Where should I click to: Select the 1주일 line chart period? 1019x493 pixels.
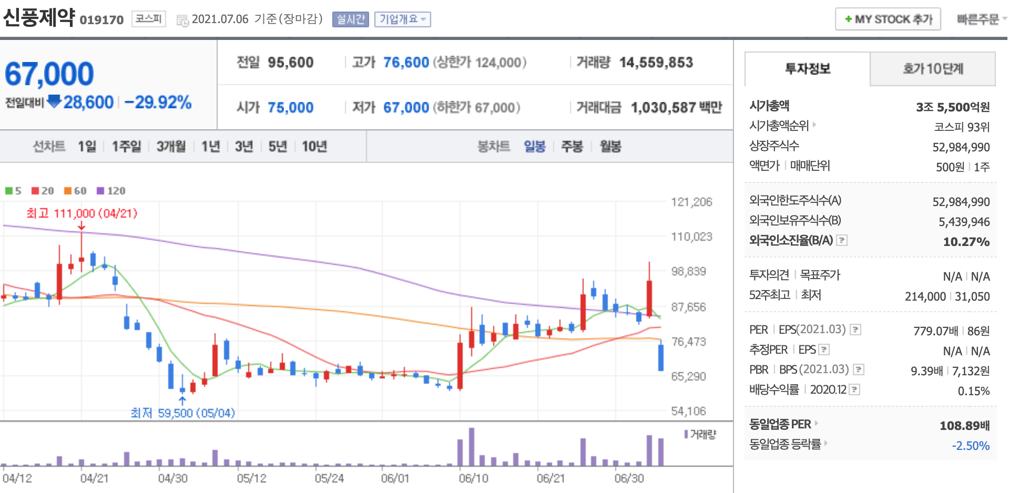pos(127,146)
